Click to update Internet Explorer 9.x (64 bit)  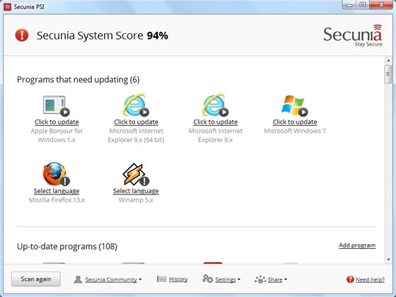[x=136, y=122]
